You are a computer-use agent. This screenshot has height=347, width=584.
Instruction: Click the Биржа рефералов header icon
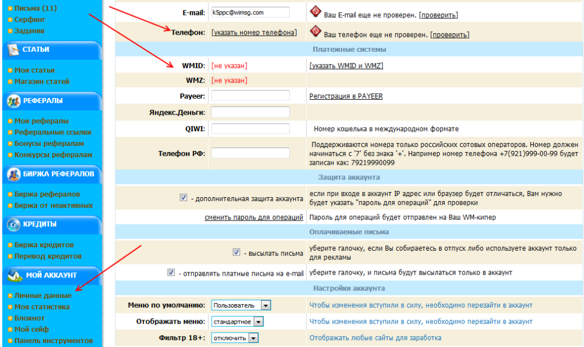click(x=14, y=174)
